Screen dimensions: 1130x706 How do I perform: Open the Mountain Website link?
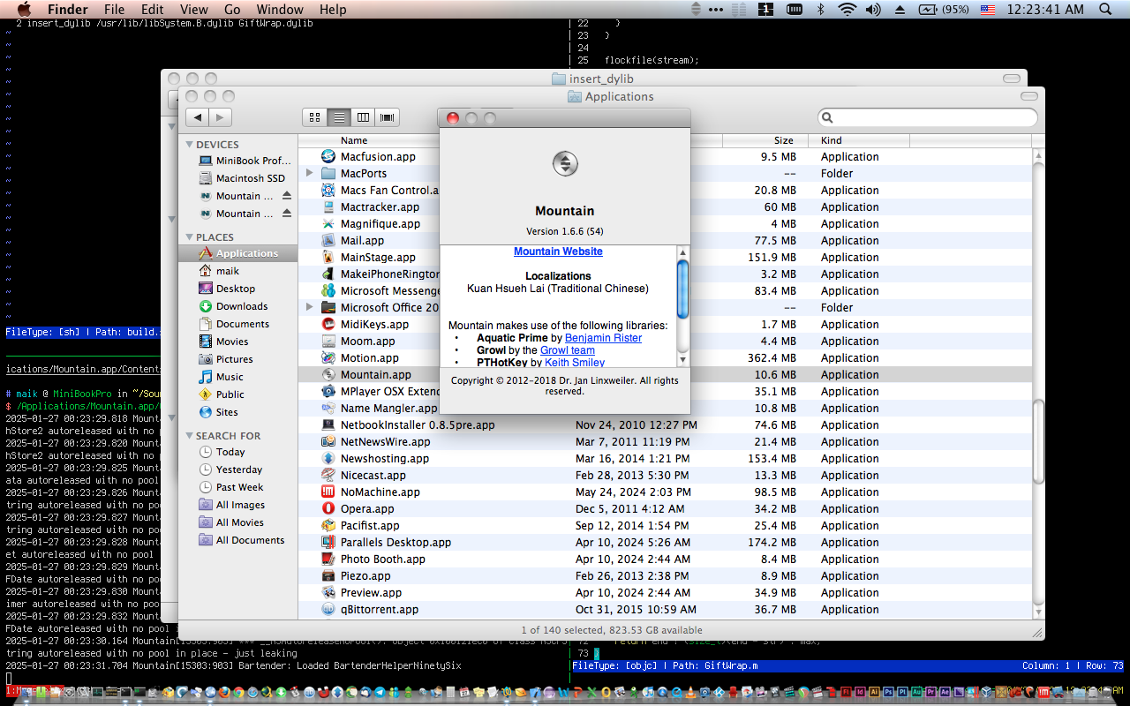click(x=558, y=252)
